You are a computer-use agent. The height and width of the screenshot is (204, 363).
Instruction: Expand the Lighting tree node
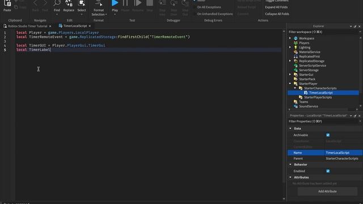[x=290, y=47]
